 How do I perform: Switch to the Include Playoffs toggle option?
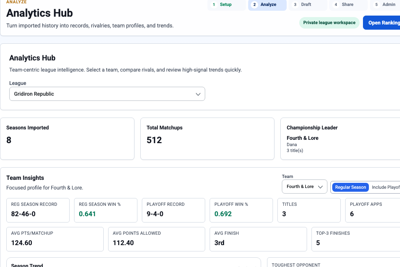click(x=386, y=187)
